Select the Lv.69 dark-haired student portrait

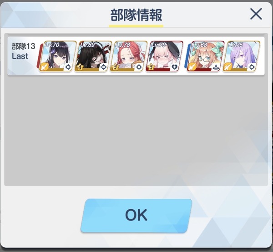coord(93,56)
